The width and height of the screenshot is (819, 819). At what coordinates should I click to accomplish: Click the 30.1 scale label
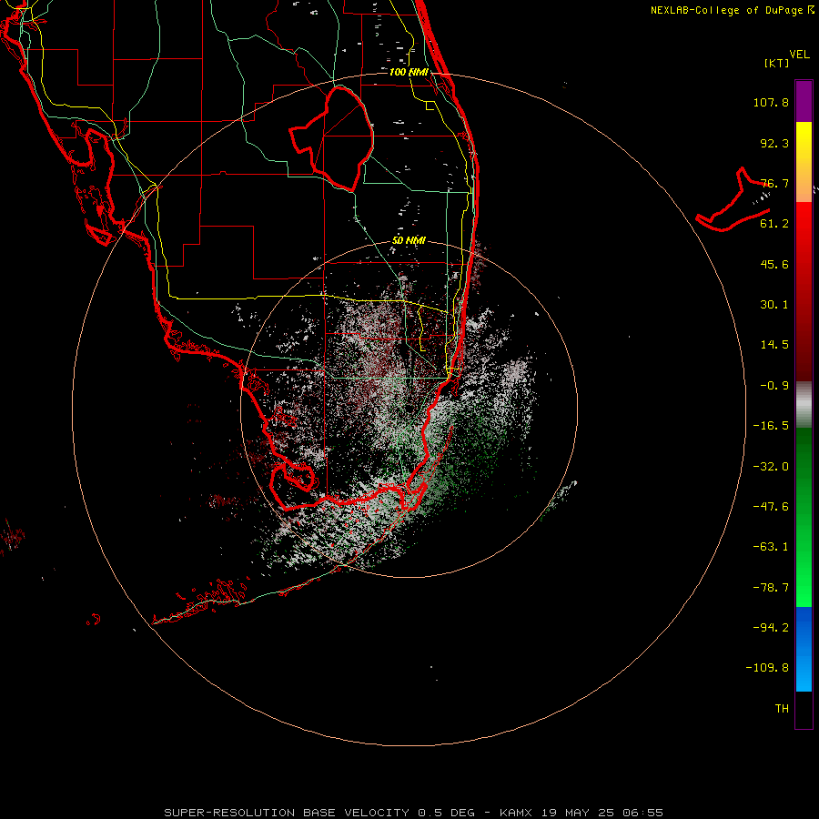click(774, 305)
